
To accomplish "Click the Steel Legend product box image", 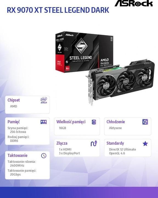I will pos(84,52).
